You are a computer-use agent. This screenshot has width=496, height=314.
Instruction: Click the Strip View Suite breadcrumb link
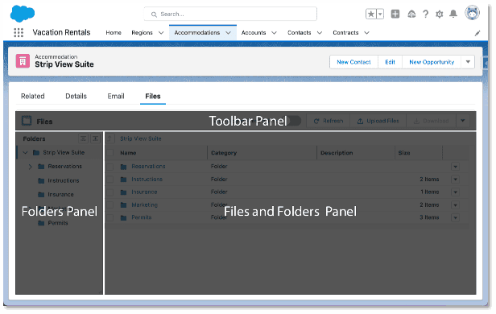tap(141, 138)
